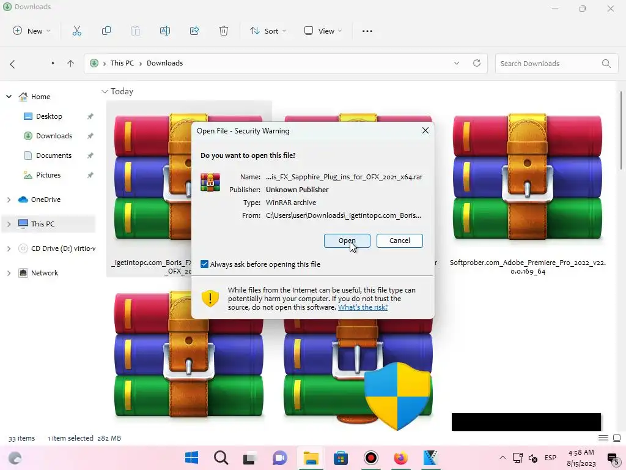This screenshot has height=470, width=626.
Task: Open taskbar Search magnifier
Action: tap(221, 458)
